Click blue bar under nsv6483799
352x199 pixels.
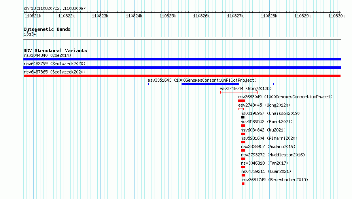point(182,68)
